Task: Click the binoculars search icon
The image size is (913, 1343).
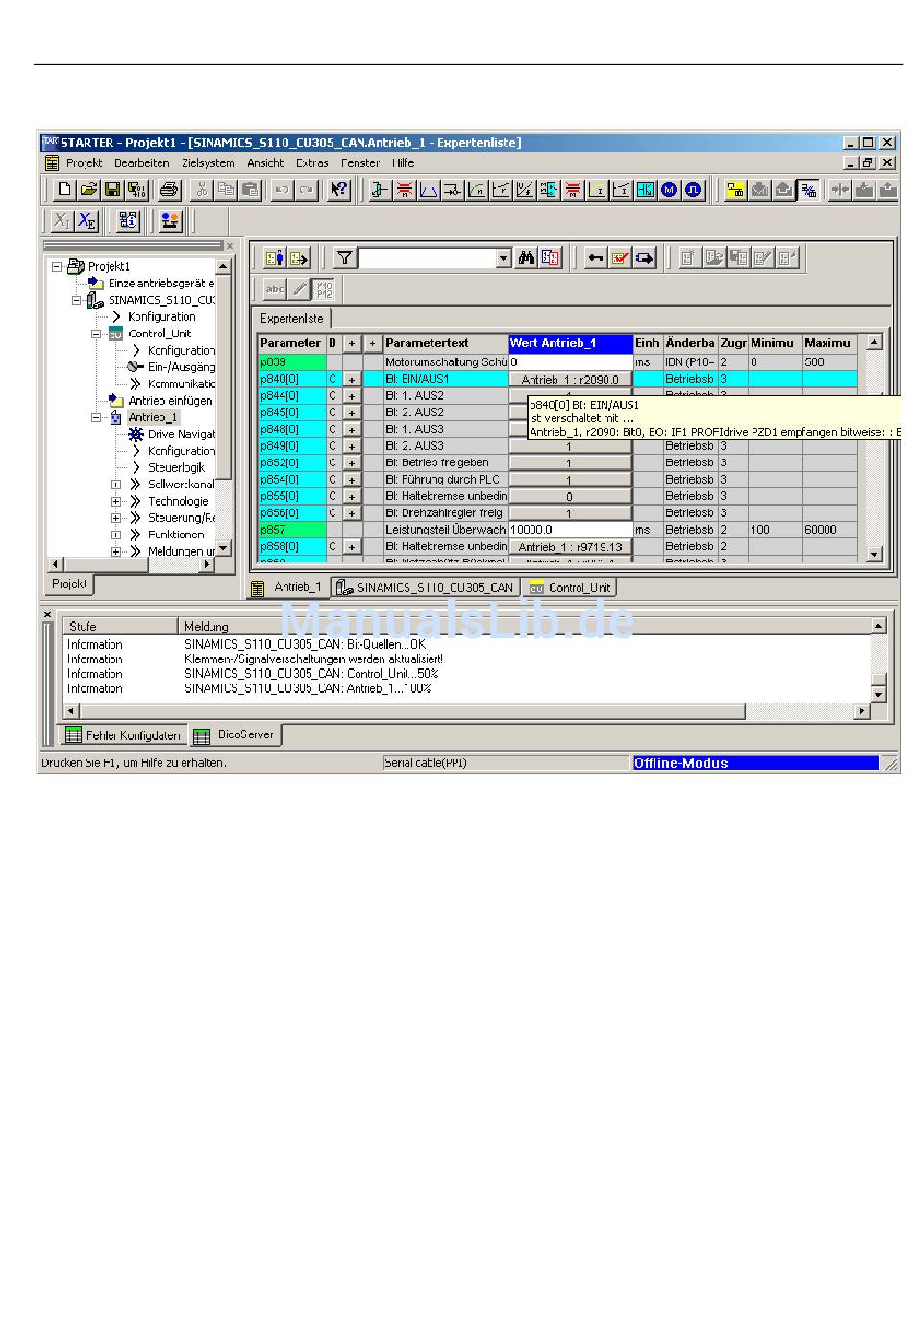Action: click(x=527, y=258)
